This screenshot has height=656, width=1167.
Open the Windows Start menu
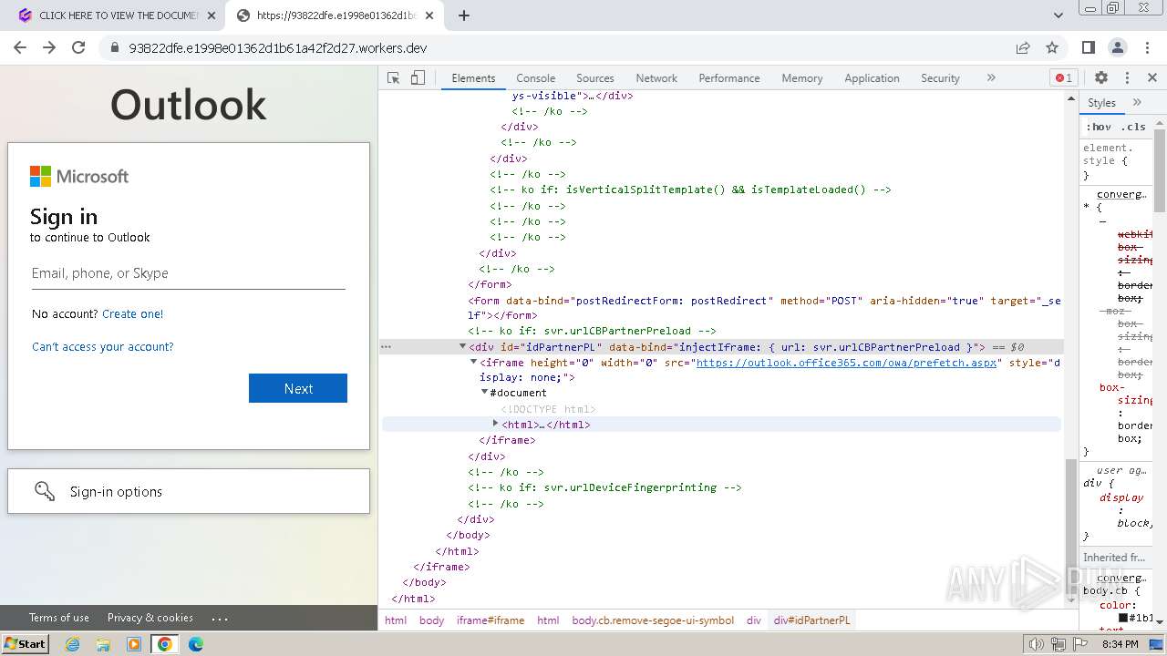25,644
